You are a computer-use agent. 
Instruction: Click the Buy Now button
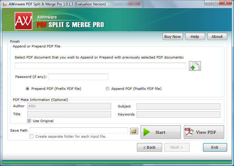(173, 36)
